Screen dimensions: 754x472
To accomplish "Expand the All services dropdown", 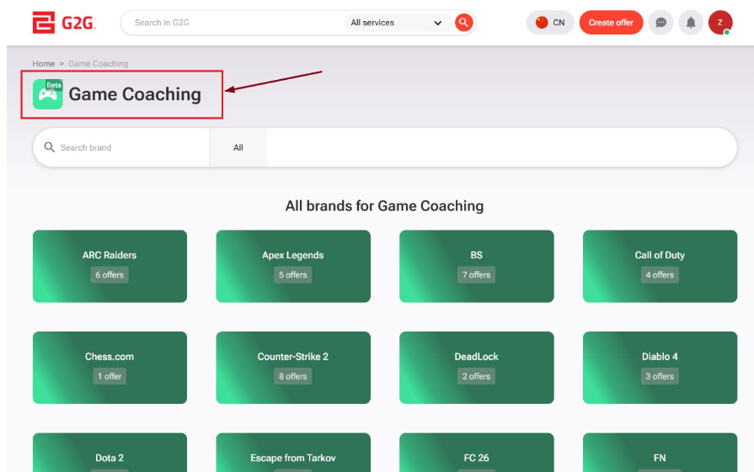I will point(397,23).
